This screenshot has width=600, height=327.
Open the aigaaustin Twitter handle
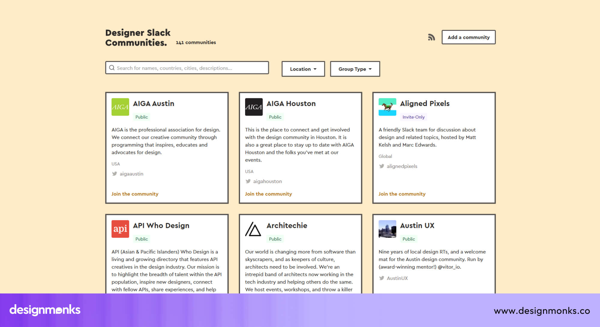[131, 174]
